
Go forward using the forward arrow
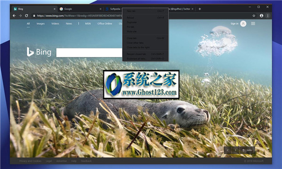pos(20,16)
